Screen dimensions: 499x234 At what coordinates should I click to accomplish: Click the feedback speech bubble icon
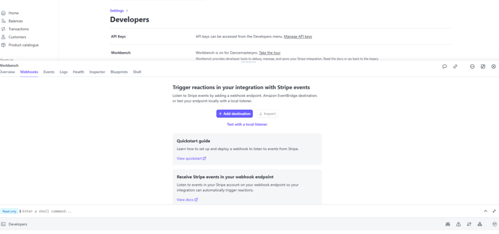pyautogui.click(x=444, y=66)
